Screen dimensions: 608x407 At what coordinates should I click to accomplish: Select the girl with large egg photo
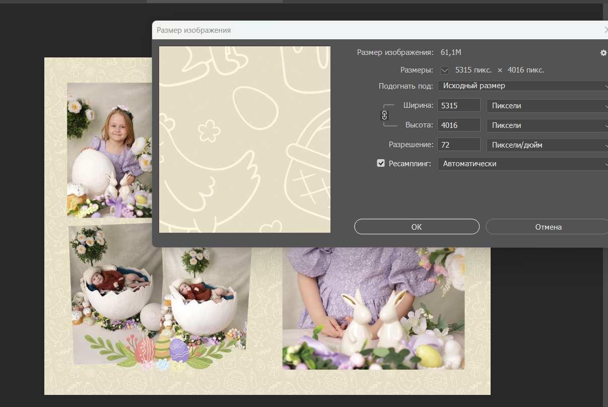[x=109, y=150]
